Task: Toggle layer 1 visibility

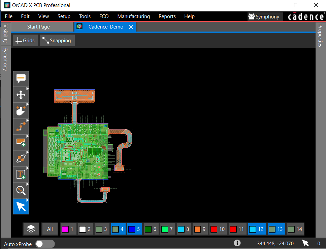Action: coord(68,229)
